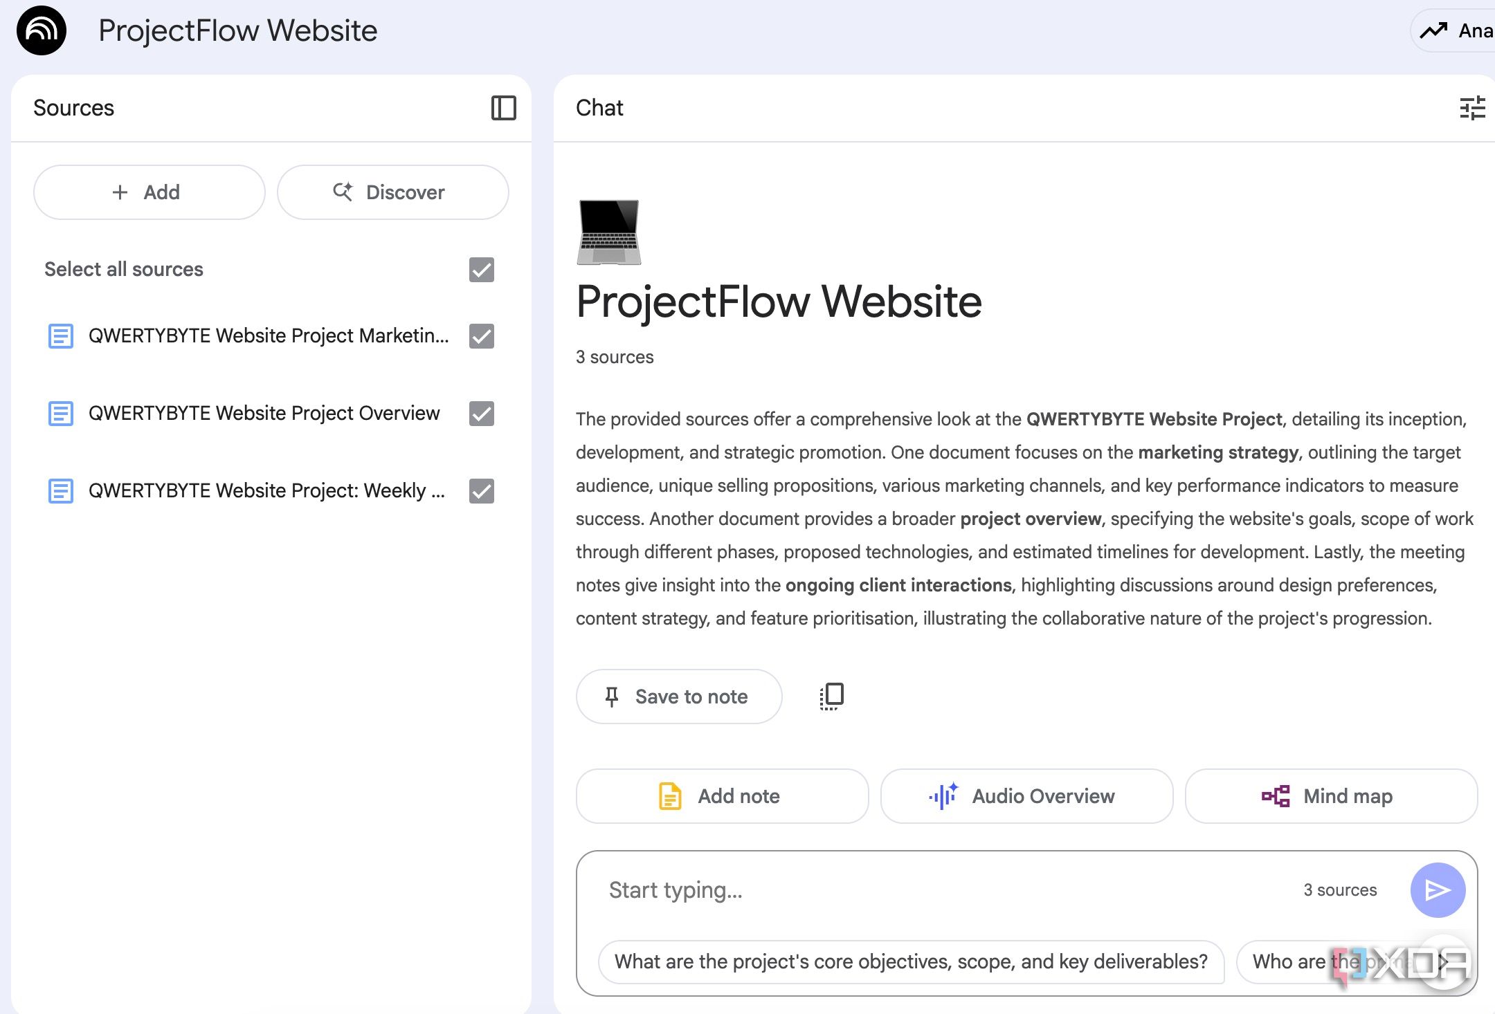This screenshot has height=1014, width=1495.
Task: Uncheck the Website Project Overview source
Action: [482, 414]
